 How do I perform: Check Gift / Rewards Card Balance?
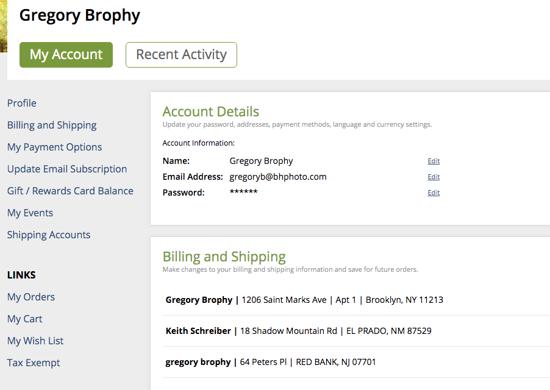[70, 191]
